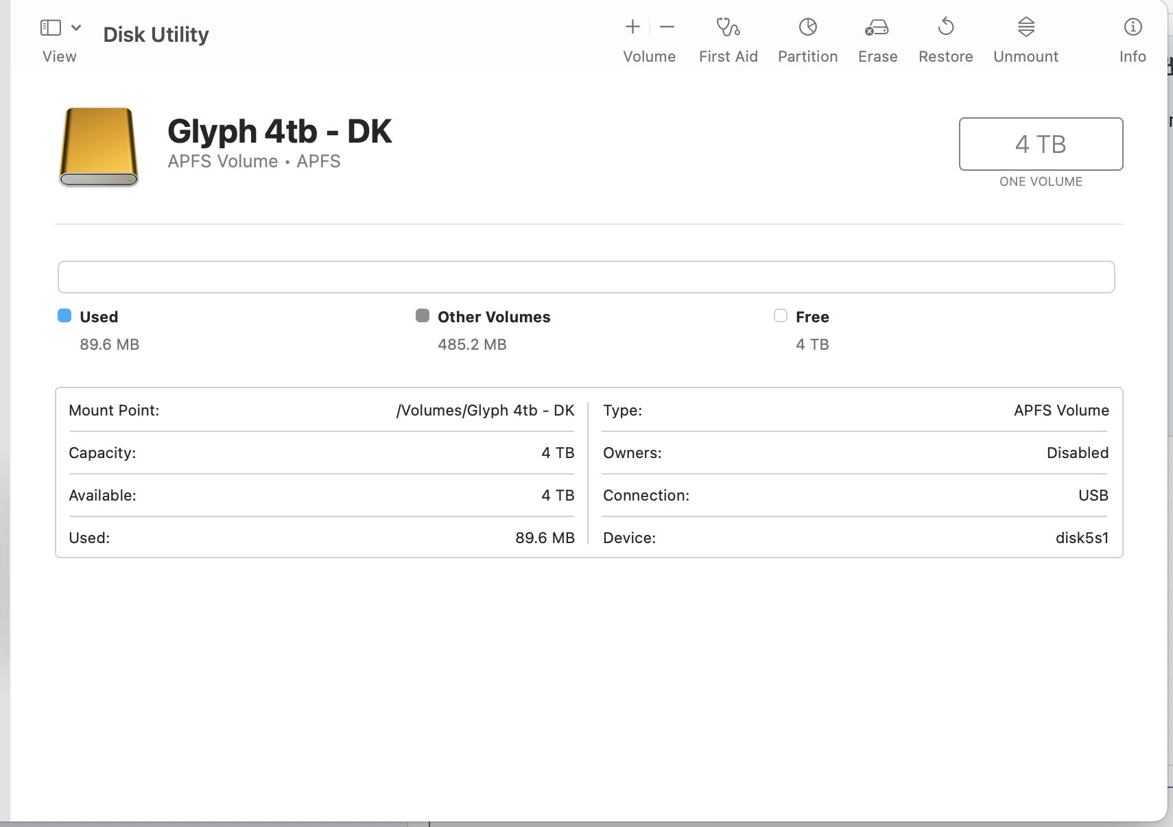
Task: Open the Partition pie icon
Action: click(x=808, y=27)
